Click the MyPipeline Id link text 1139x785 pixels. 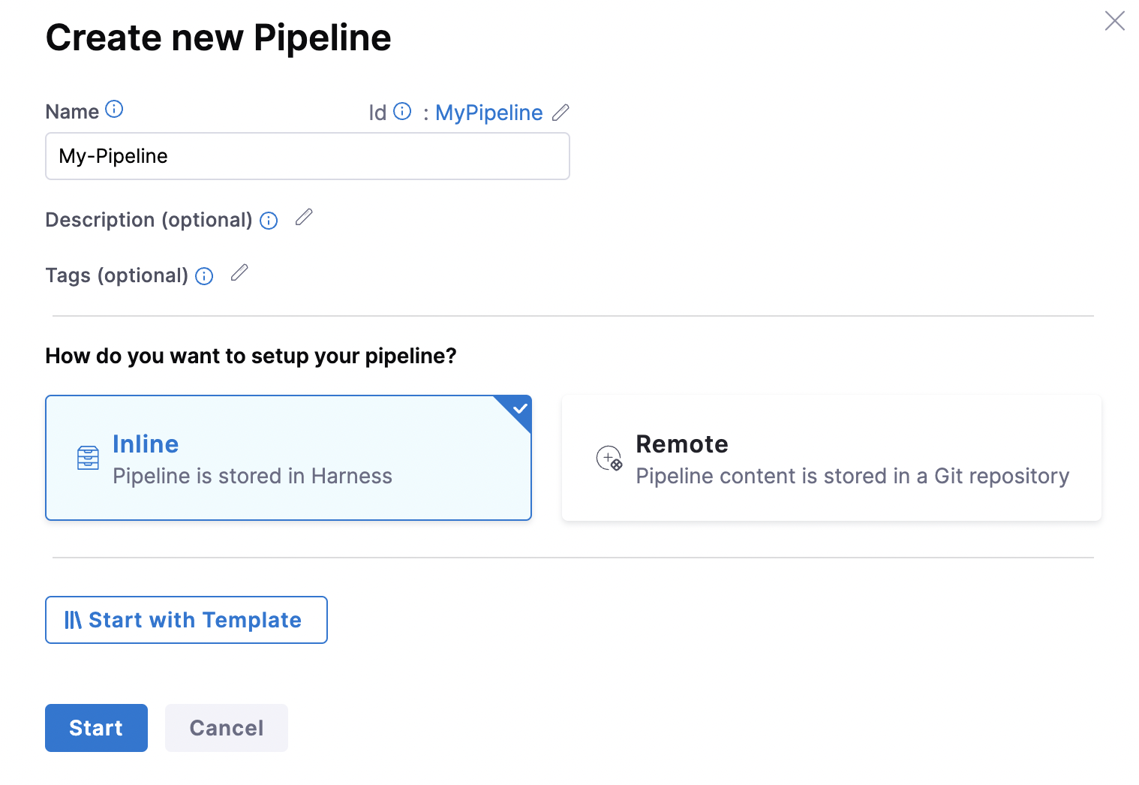(x=489, y=113)
